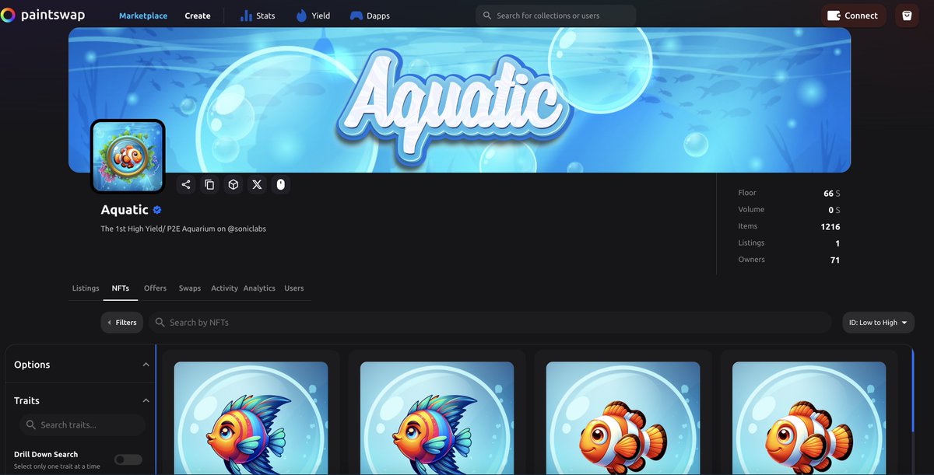The width and height of the screenshot is (934, 475).
Task: Open Dapps with gamepad icon
Action: pyautogui.click(x=370, y=16)
